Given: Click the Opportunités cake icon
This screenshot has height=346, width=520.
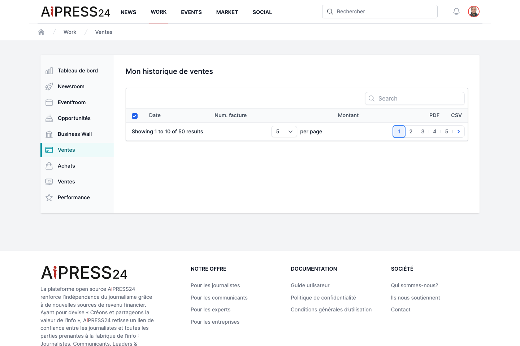Looking at the screenshot, I should [49, 118].
